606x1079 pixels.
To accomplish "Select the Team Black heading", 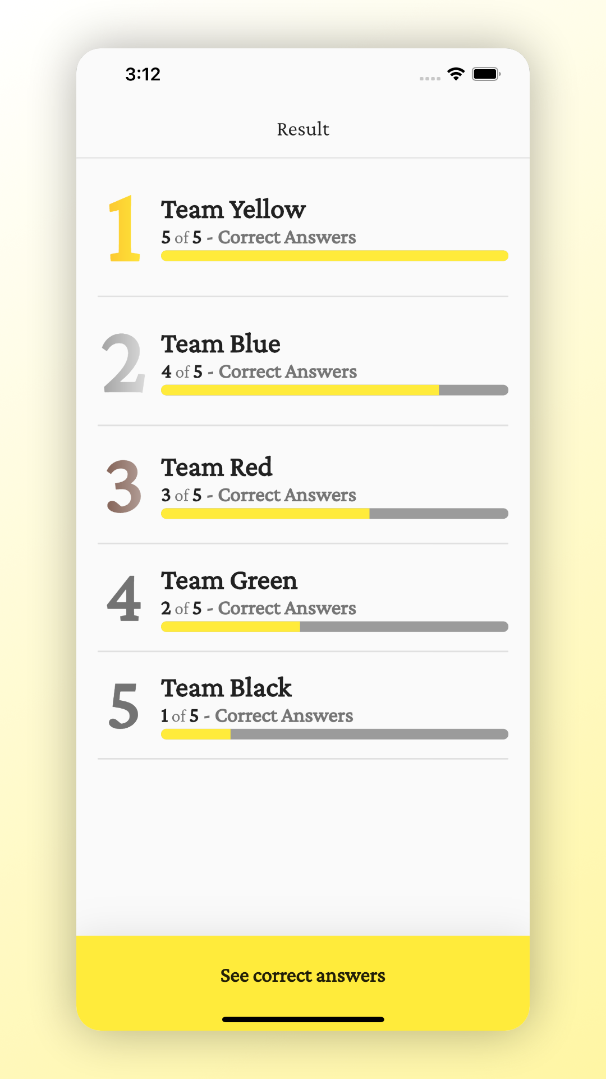I will coord(226,688).
